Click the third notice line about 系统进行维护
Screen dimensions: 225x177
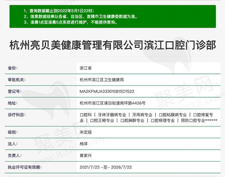[70, 22]
